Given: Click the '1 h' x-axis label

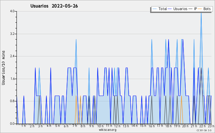Looking at the screenshot, I should tap(23, 126).
